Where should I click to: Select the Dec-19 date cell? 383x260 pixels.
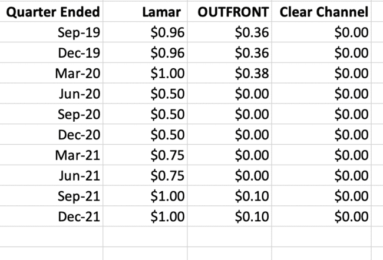(x=79, y=53)
